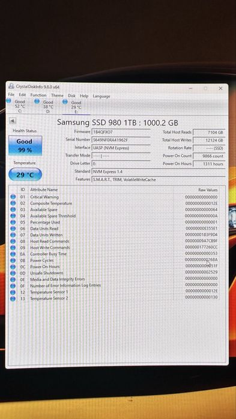Click Power On Hours value 1311 hours
This screenshot has width=236, height=419.
(209, 164)
